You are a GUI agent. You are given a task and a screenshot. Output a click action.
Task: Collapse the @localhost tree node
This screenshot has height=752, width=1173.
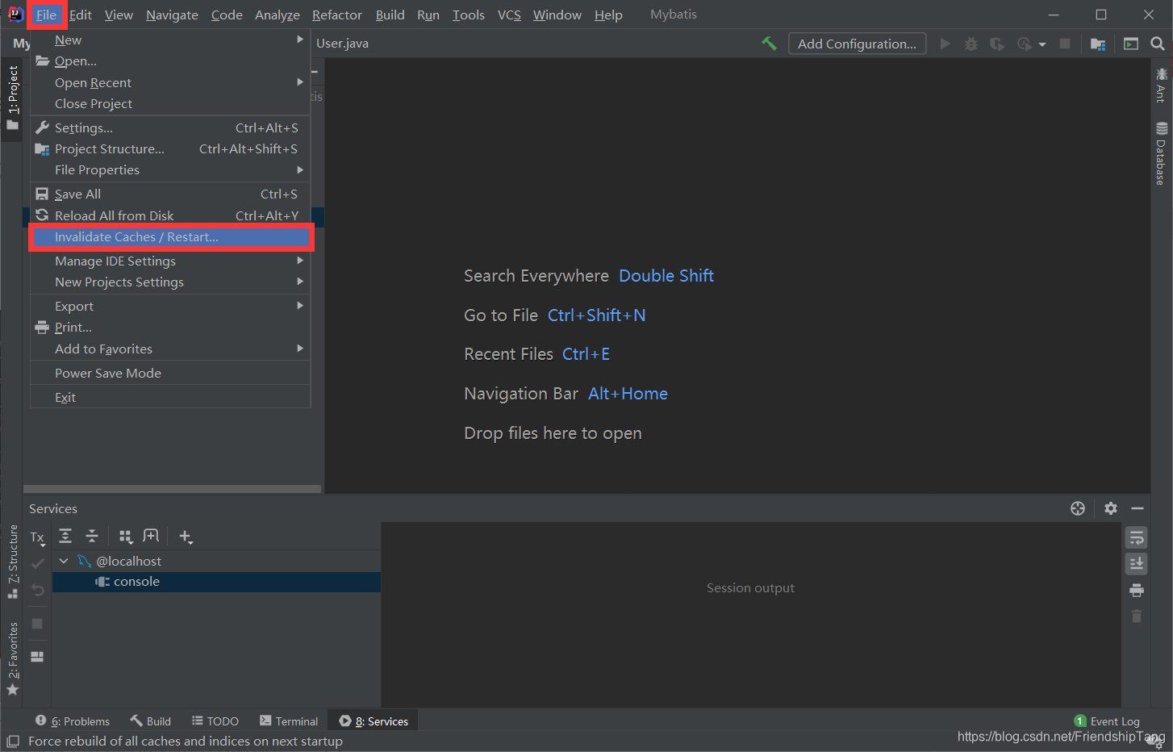click(64, 561)
